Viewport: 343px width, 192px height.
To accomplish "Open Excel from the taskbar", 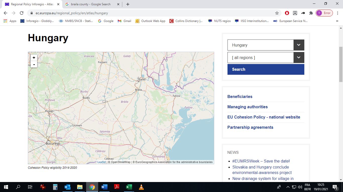I will point(129,187).
